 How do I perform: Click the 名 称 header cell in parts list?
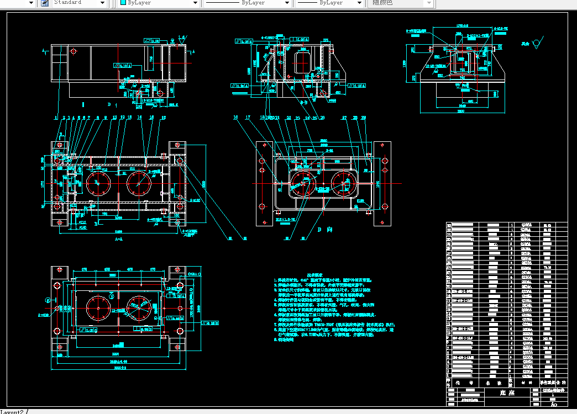coord(493,383)
